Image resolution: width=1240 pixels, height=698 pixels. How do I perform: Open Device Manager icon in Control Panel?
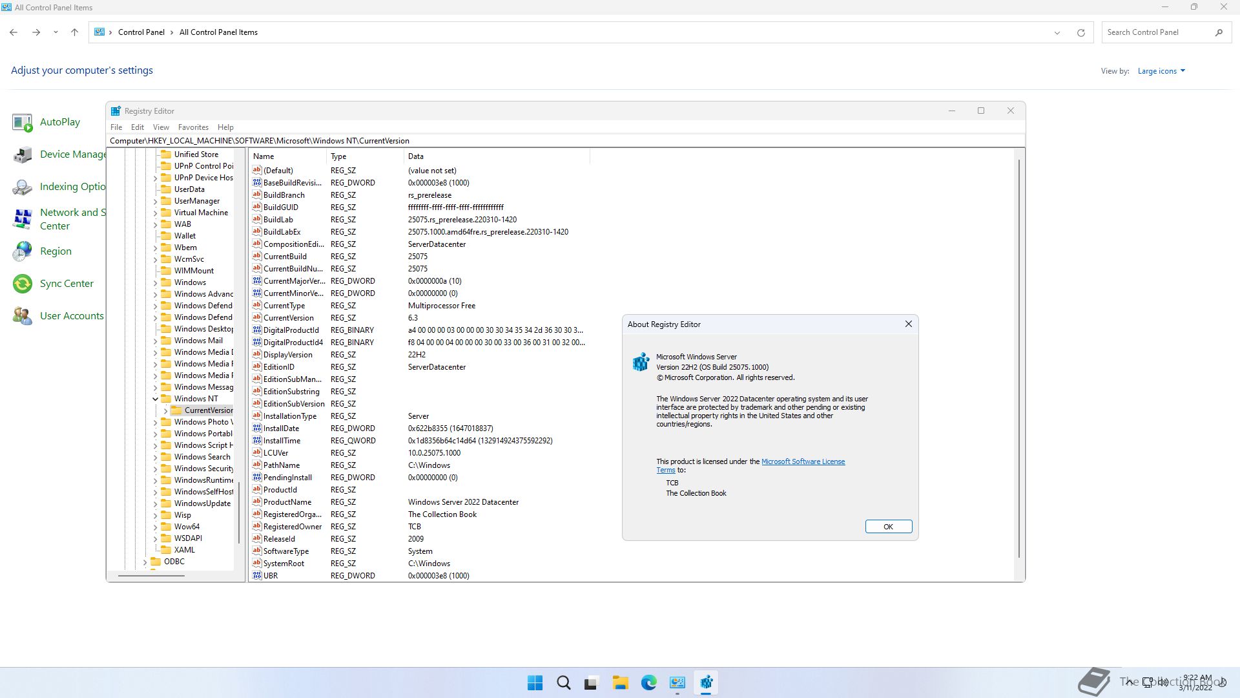point(22,154)
